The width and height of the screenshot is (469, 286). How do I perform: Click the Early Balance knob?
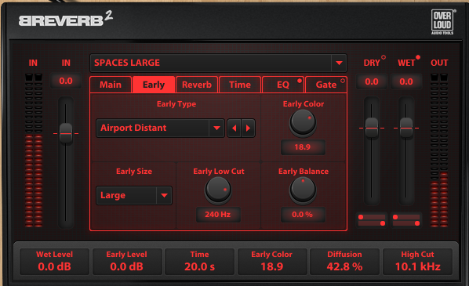click(x=303, y=190)
